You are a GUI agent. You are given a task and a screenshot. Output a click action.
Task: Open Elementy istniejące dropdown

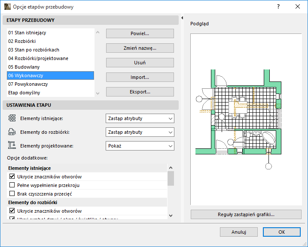point(140,118)
